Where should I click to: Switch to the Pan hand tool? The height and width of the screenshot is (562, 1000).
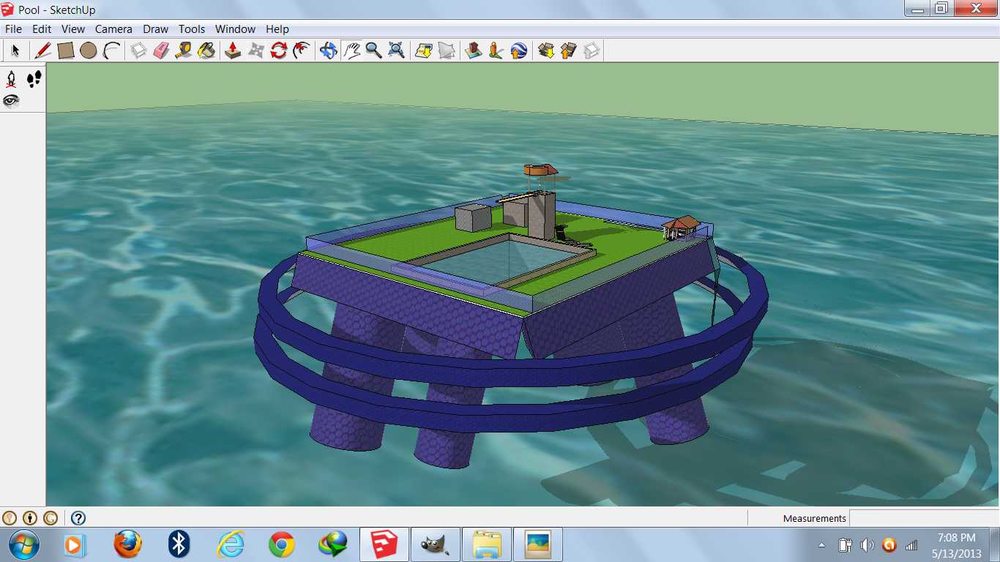(351, 50)
